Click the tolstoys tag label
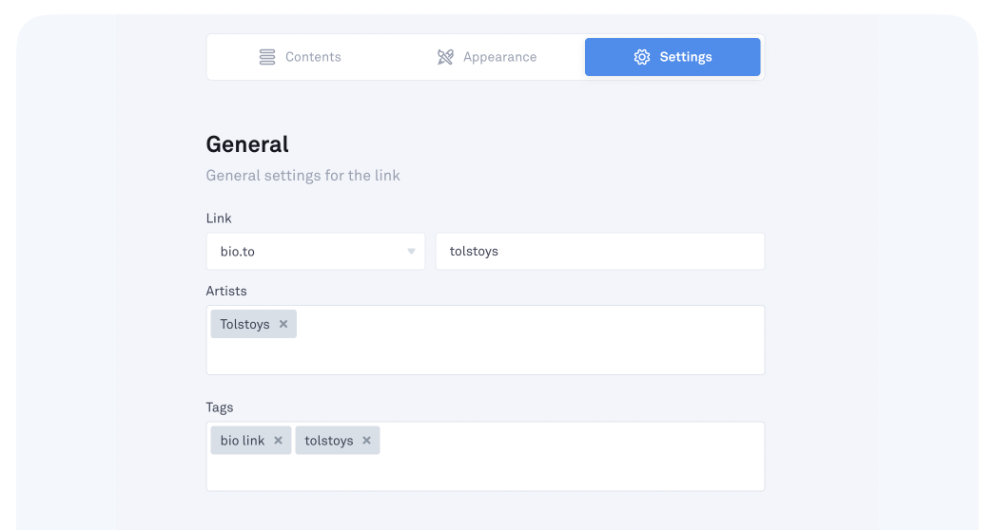Viewport: 995px width, 530px height. [329, 441]
